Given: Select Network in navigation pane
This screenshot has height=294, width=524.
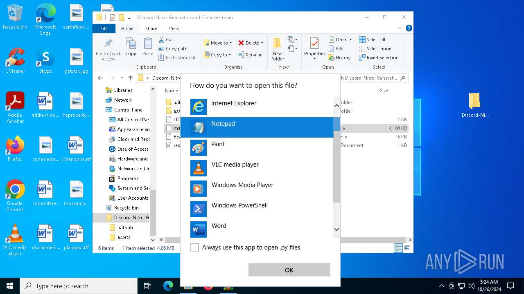Looking at the screenshot, I should click(x=123, y=100).
